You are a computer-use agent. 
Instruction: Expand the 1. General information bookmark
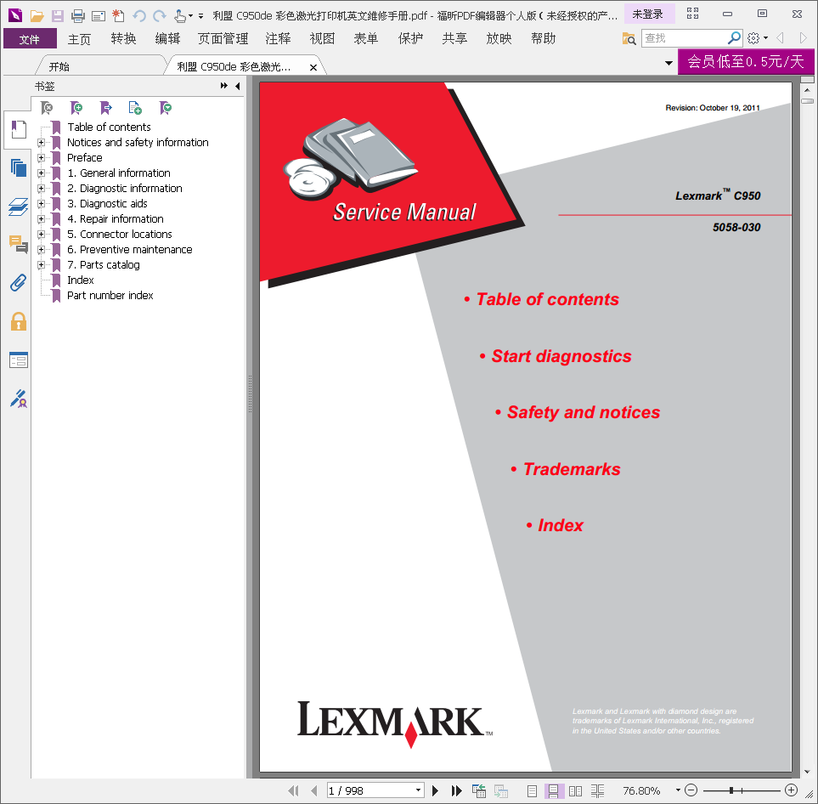tap(41, 173)
